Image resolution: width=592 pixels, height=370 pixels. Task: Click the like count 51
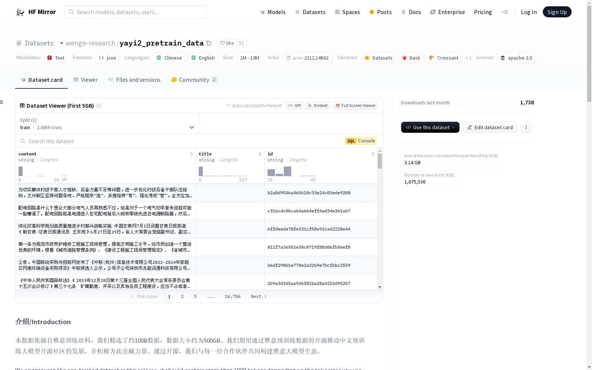[241, 43]
